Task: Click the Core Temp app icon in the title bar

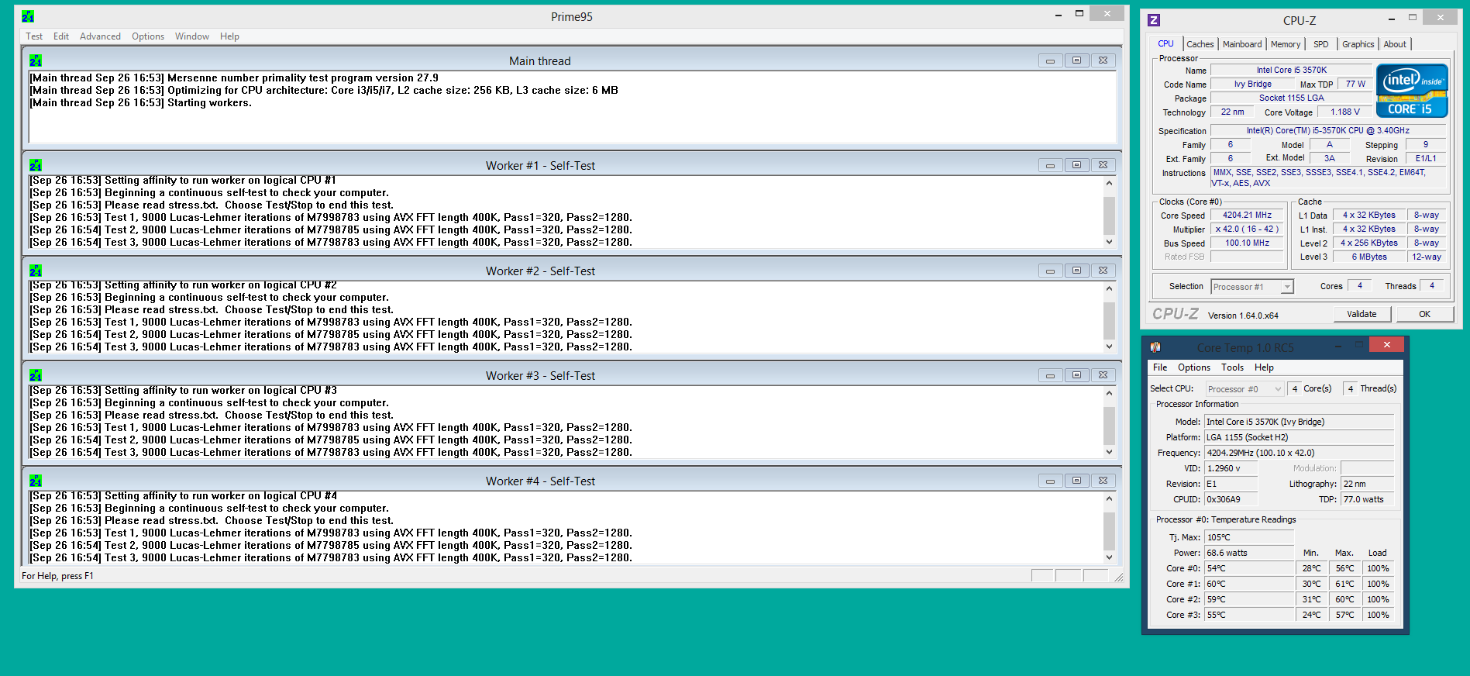Action: (1155, 347)
